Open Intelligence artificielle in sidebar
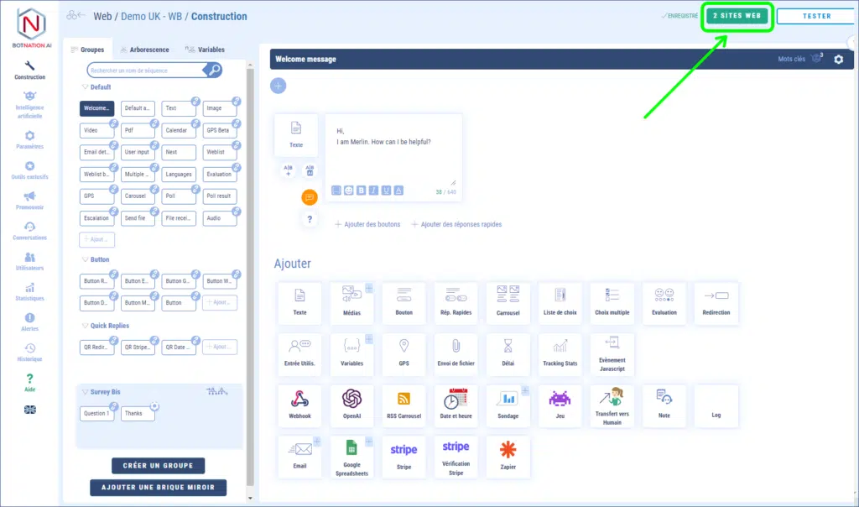859x507 pixels. (29, 105)
